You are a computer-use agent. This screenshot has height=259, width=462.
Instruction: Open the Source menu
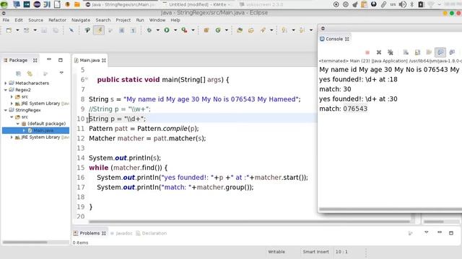[x=35, y=20]
